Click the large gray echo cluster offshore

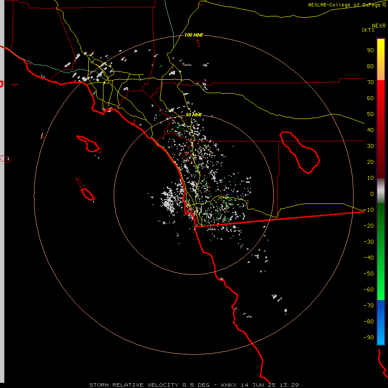pyautogui.click(x=169, y=200)
